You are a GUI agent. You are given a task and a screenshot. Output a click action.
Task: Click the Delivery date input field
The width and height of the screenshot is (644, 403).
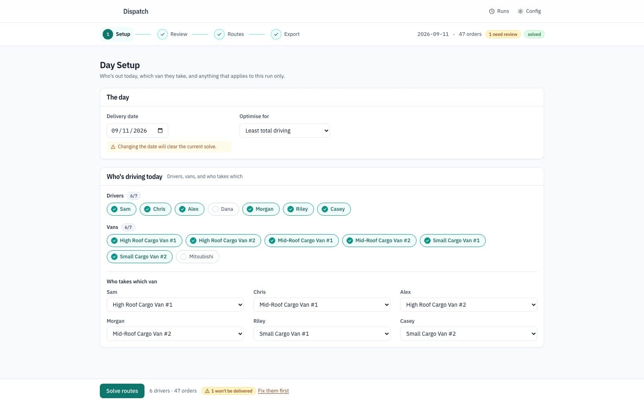137,131
